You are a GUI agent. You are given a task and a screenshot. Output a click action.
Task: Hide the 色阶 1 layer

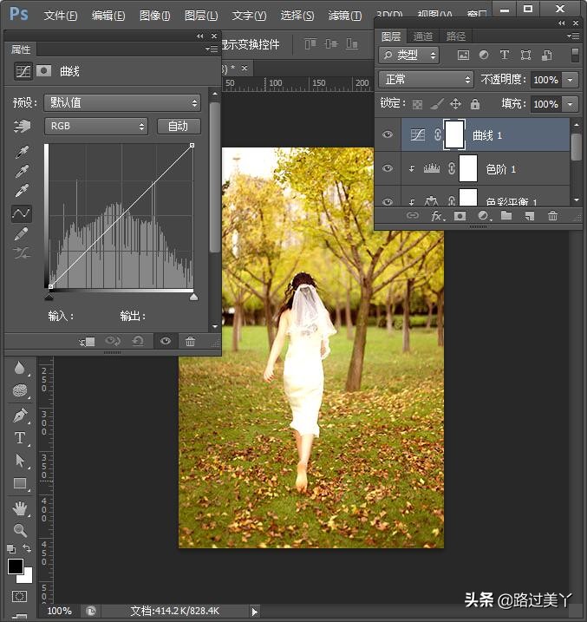point(388,168)
